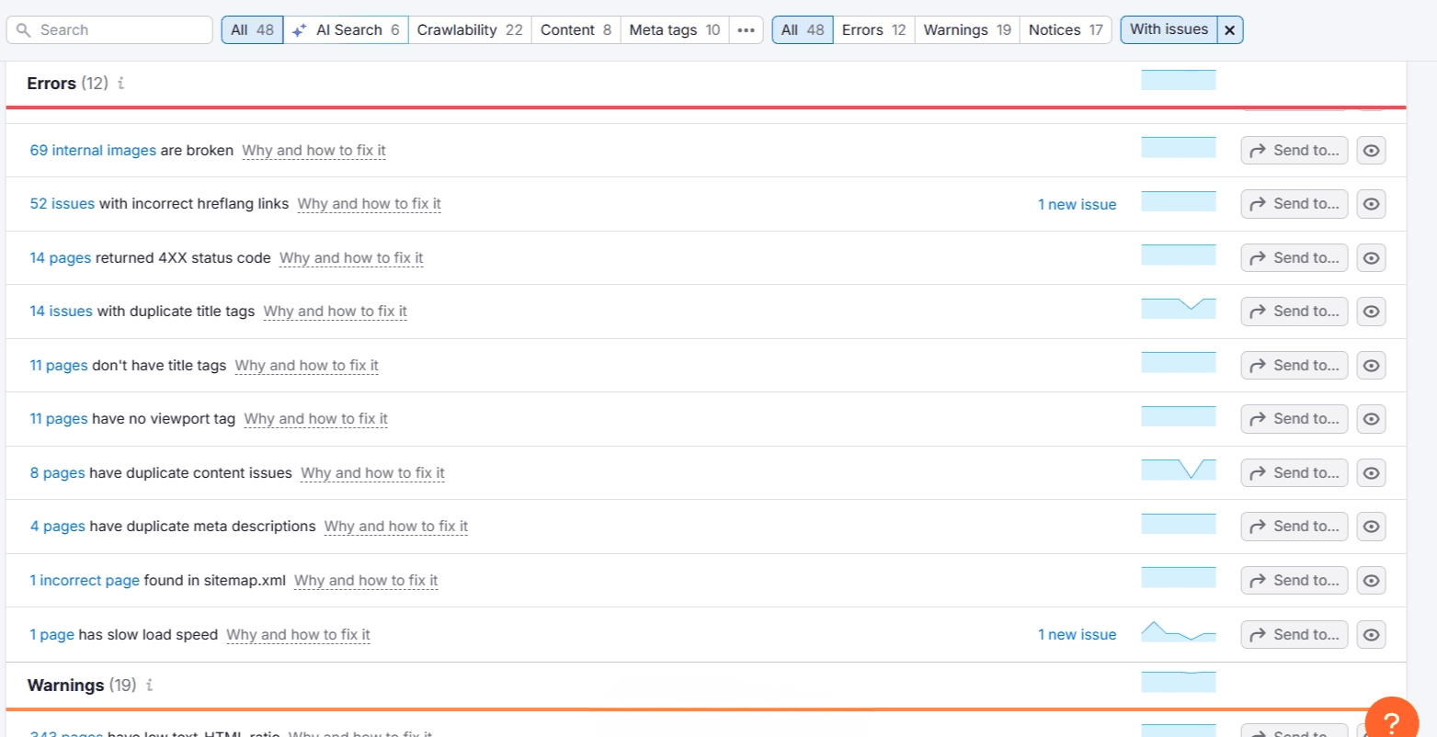Filter by Warnings tab
The width and height of the screenshot is (1437, 737).
pos(966,30)
